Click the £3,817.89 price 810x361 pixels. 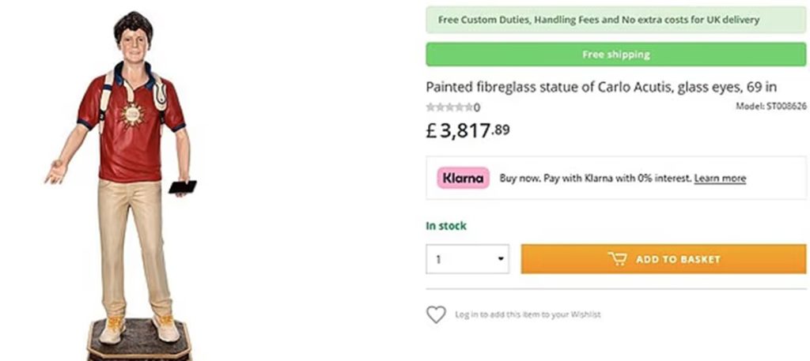point(468,130)
